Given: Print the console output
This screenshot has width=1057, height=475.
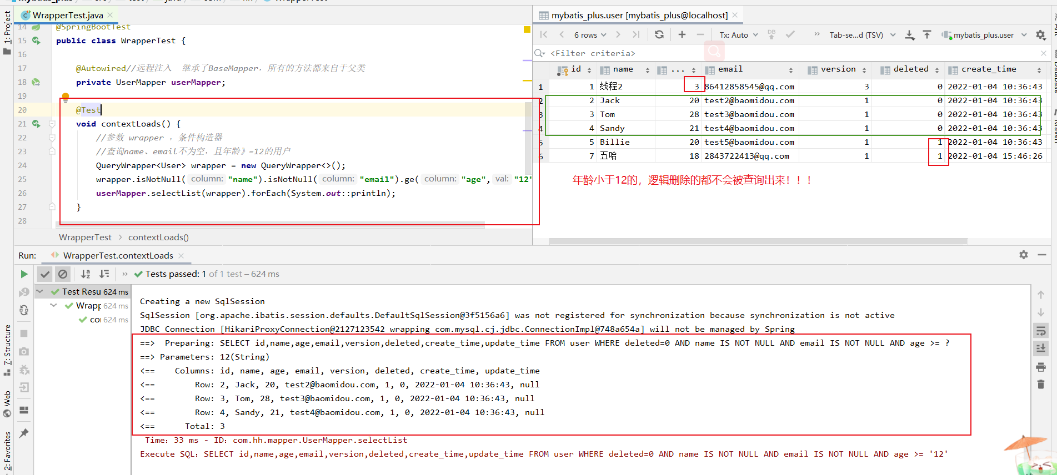Looking at the screenshot, I should pyautogui.click(x=1041, y=367).
